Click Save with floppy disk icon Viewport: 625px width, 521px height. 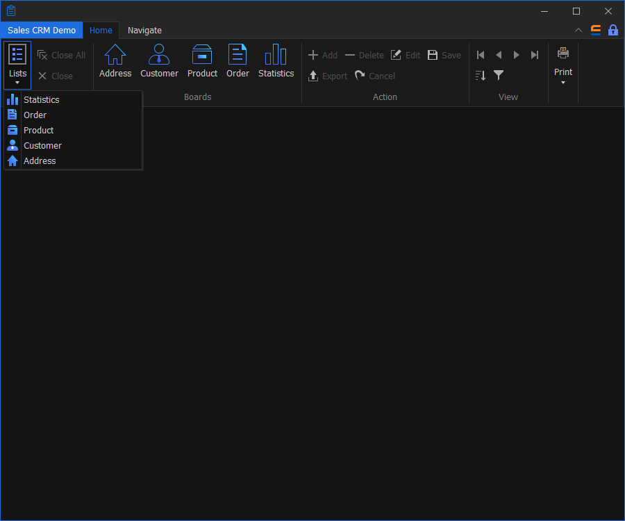point(444,55)
